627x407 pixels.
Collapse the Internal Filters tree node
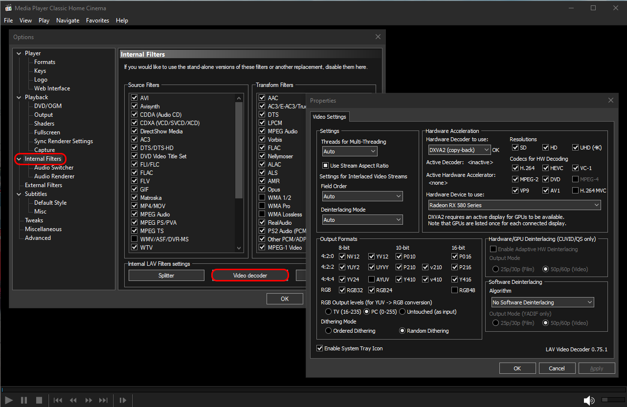point(19,159)
